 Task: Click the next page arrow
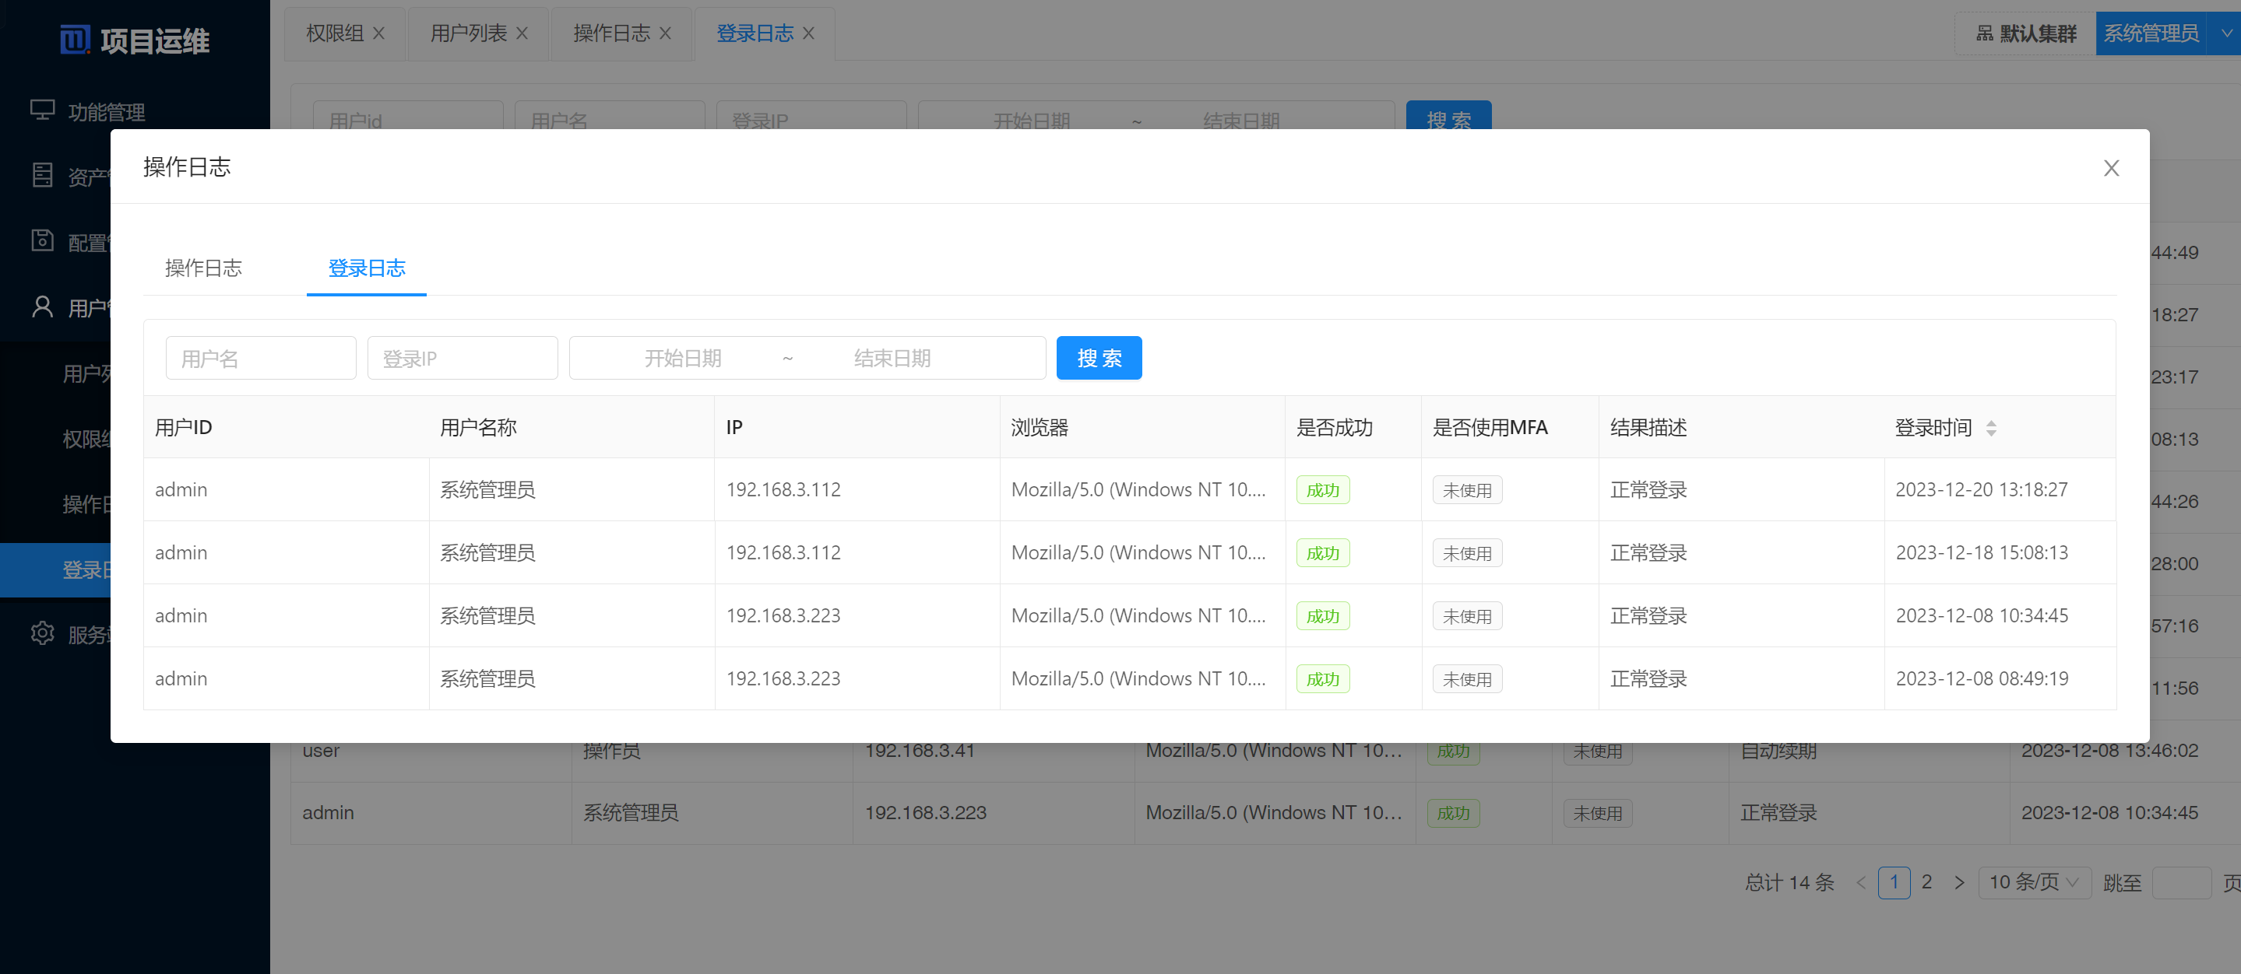point(1959,882)
